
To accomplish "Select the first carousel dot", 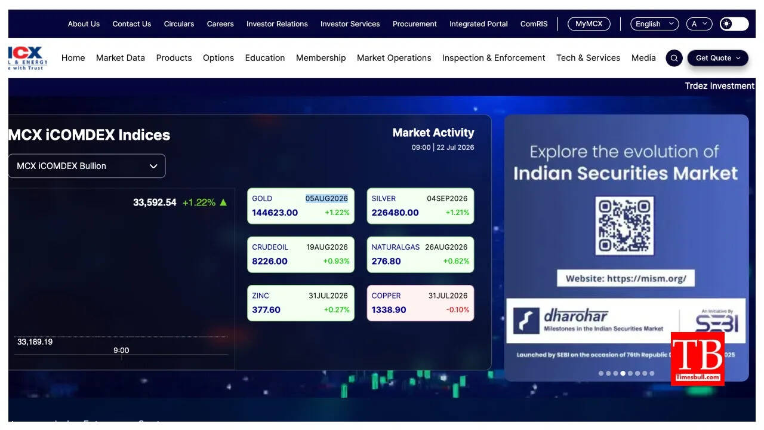I will (601, 373).
